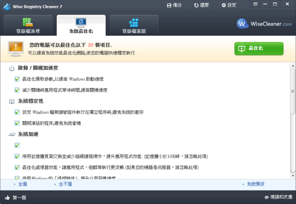The width and height of the screenshot is (296, 204).
Task: Click the scrollbar down arrow
Action: 293,176
